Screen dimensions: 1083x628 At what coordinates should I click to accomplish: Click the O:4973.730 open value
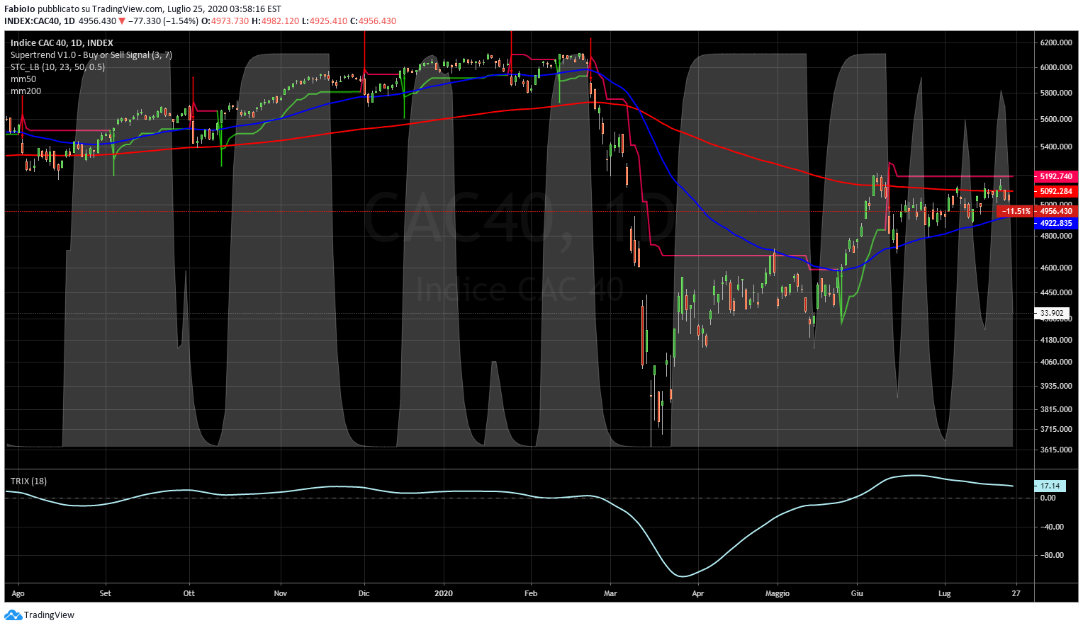225,21
